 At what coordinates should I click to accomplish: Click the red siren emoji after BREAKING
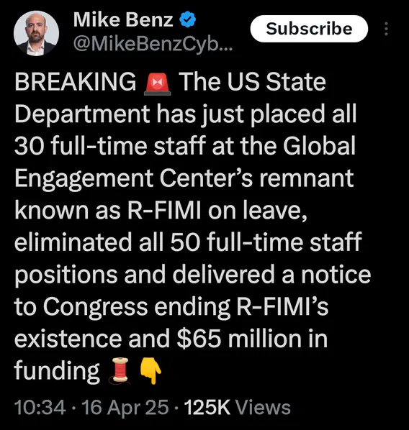click(158, 83)
